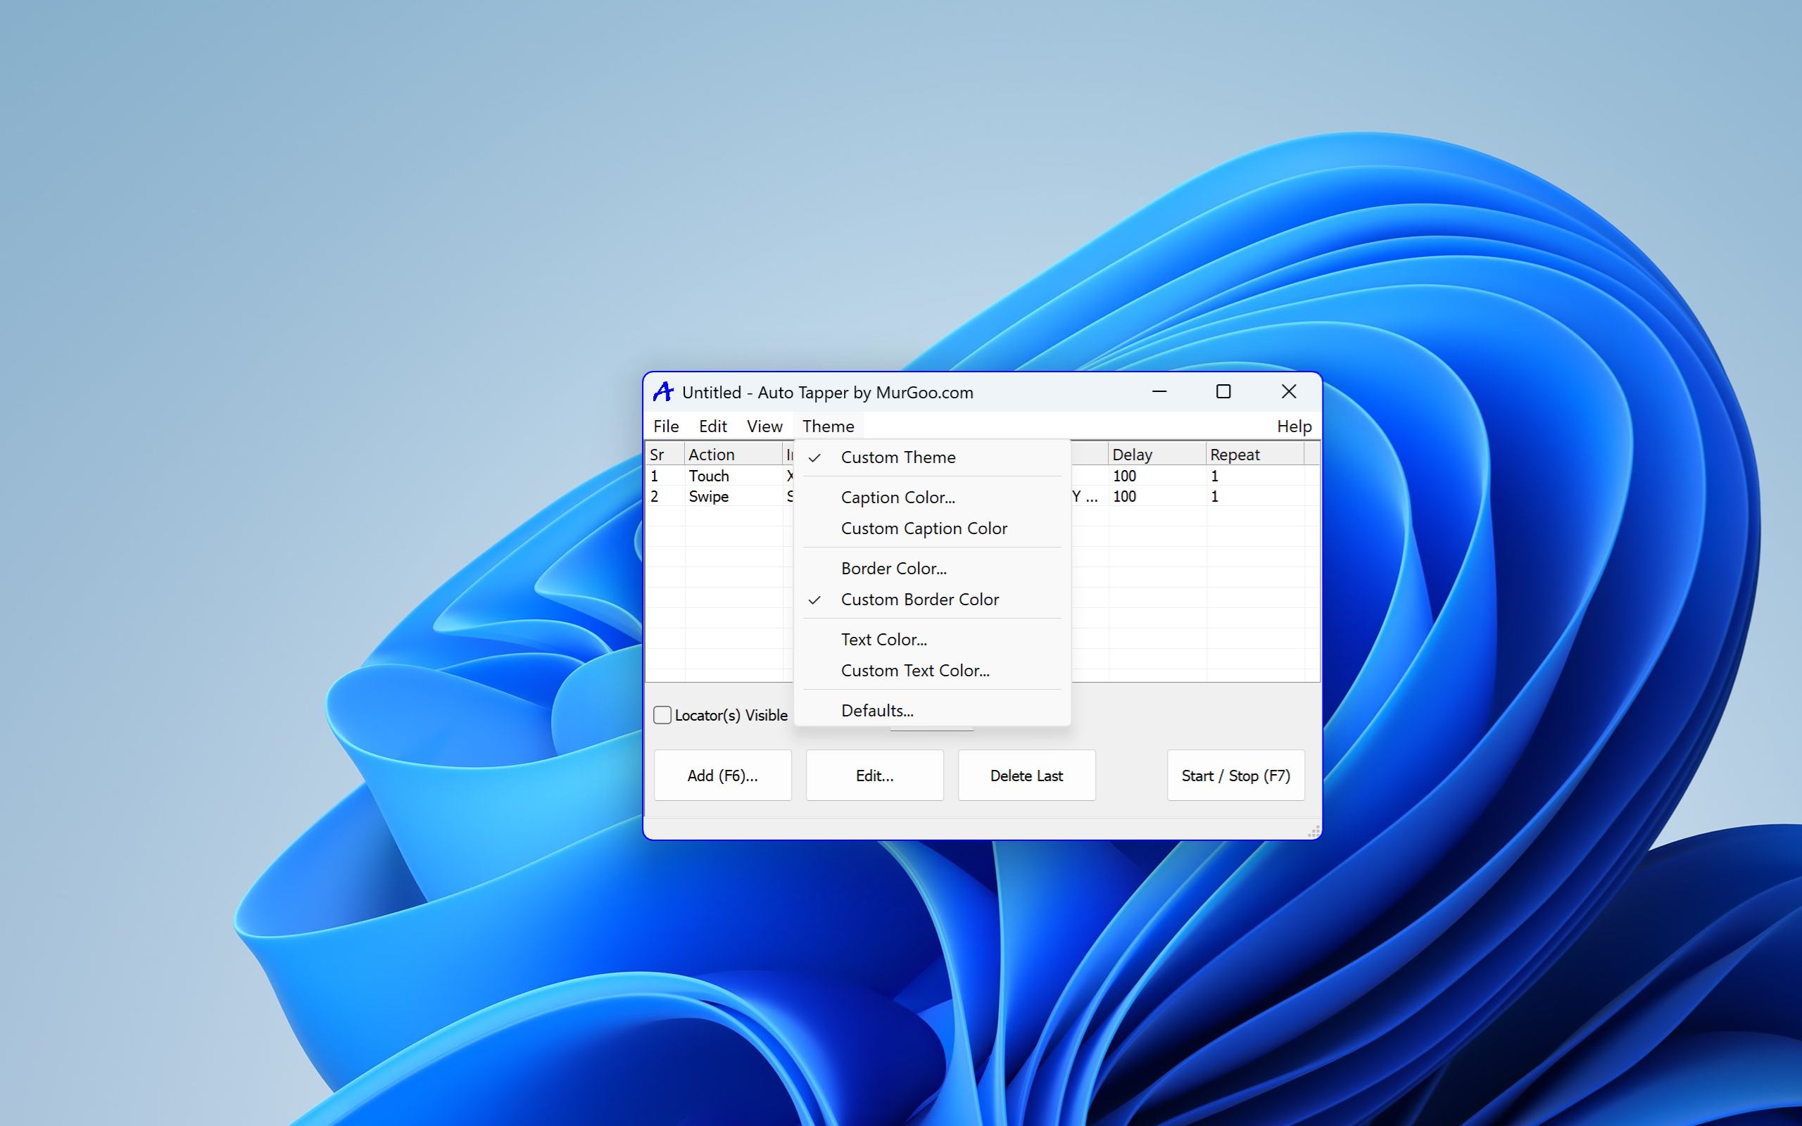
Task: Disable Custom Border Color
Action: coord(919,599)
